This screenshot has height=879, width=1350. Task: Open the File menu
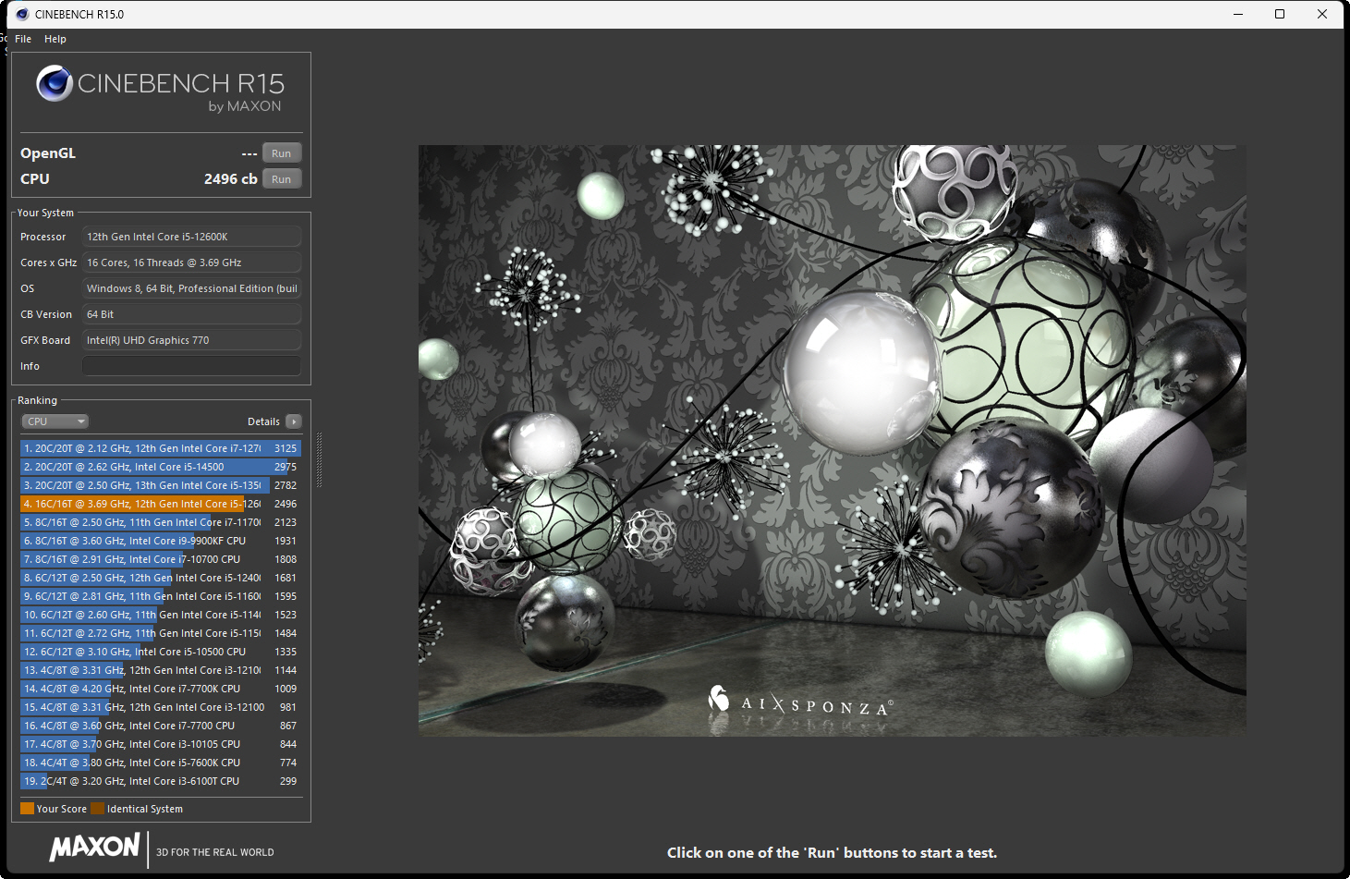[x=23, y=39]
